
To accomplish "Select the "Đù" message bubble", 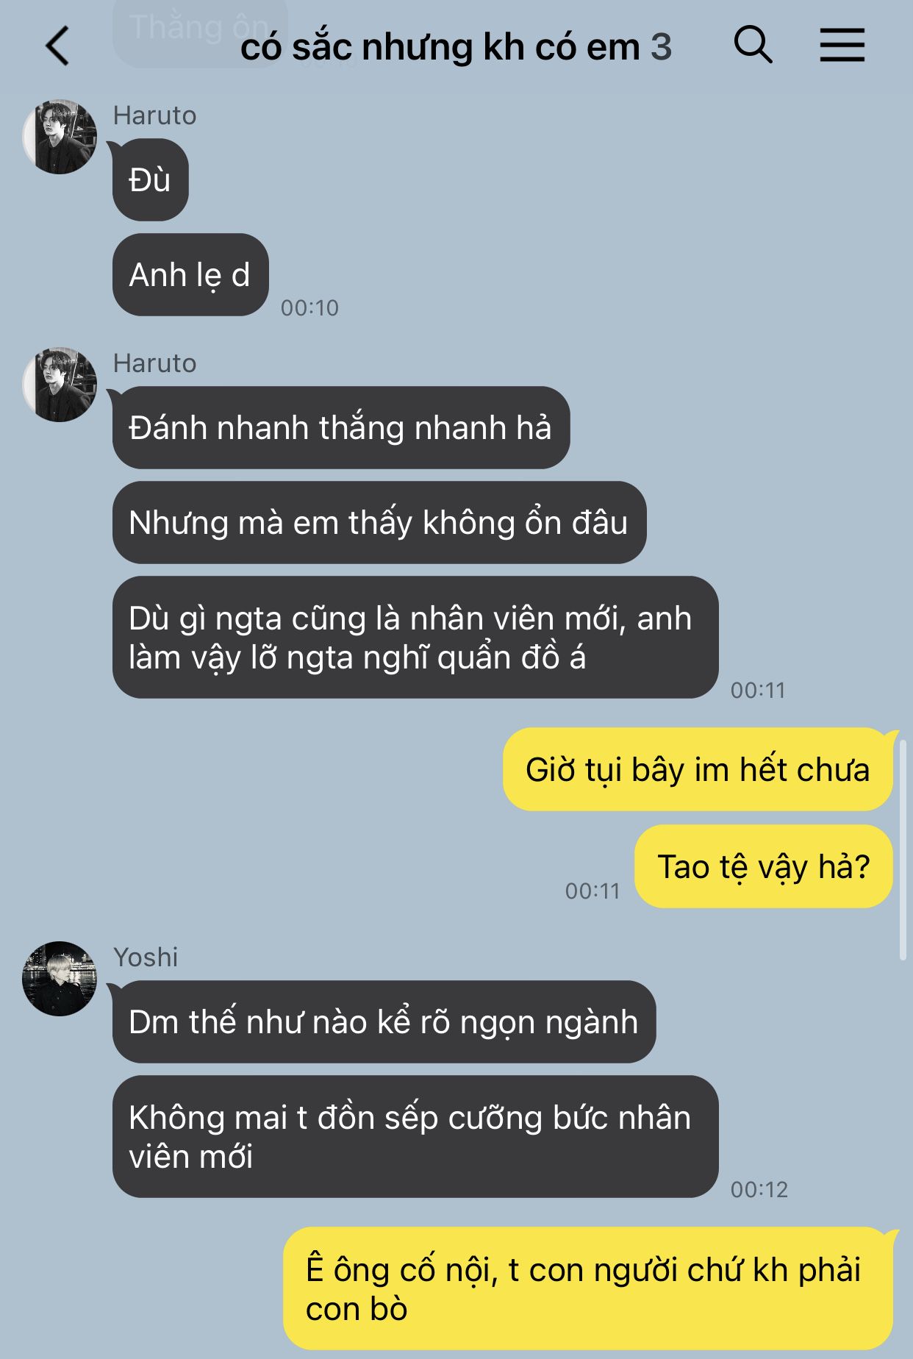I will tap(151, 179).
